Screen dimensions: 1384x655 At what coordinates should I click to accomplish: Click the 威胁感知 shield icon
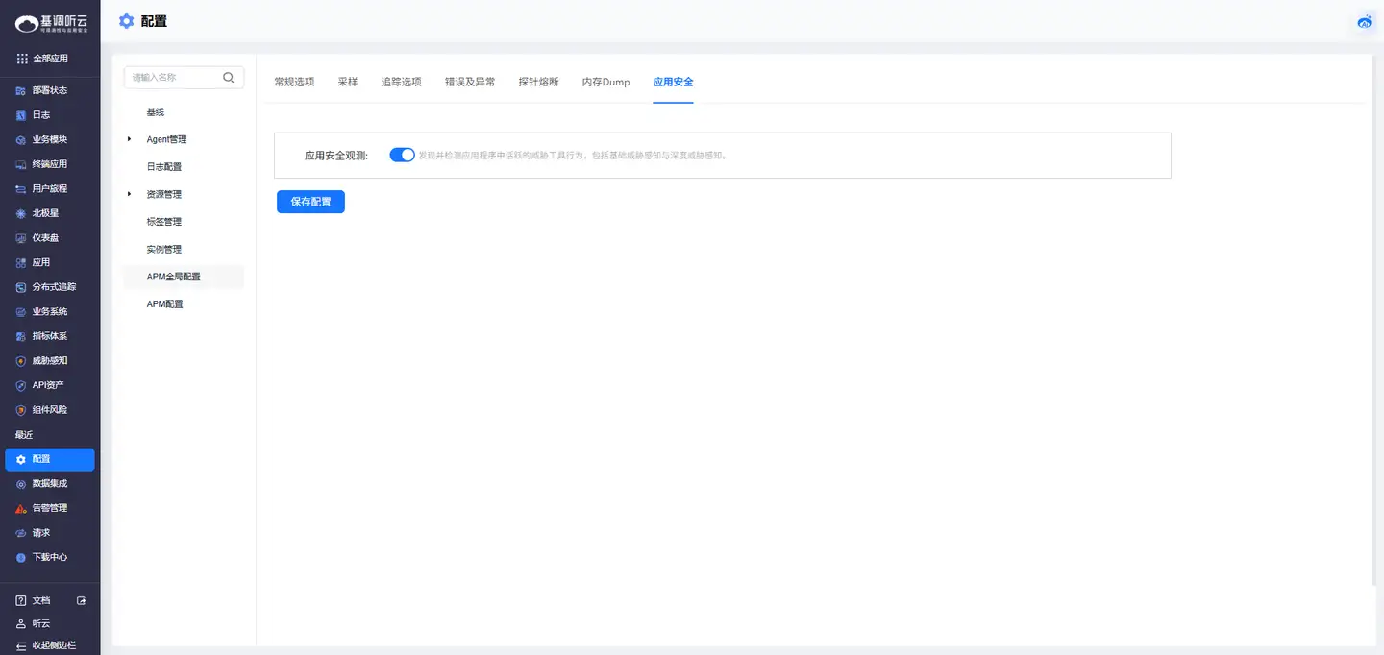21,361
